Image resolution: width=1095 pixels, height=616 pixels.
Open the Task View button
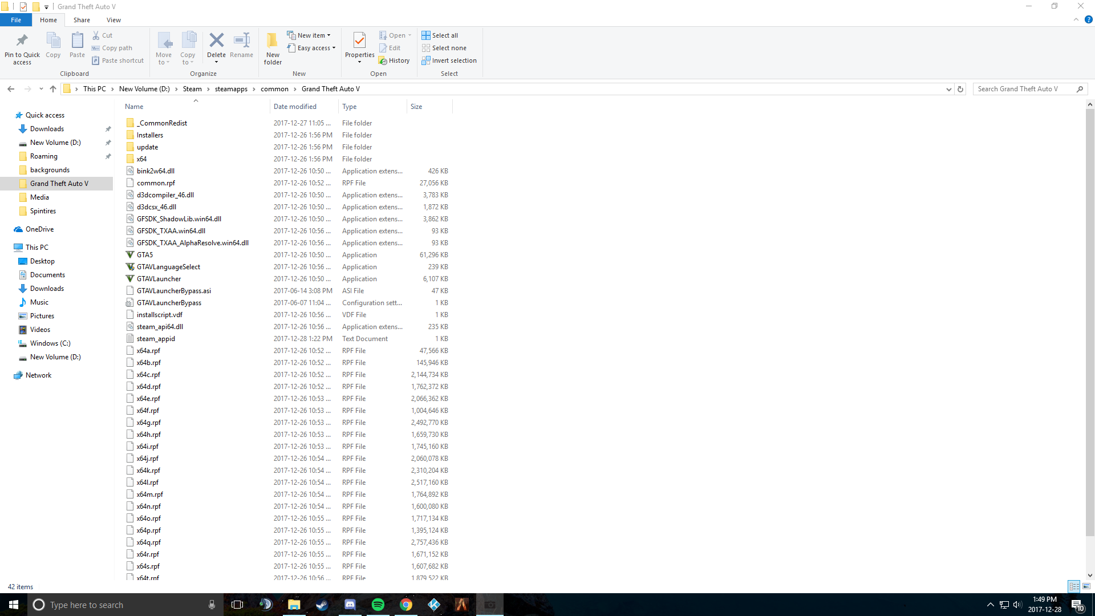point(237,605)
